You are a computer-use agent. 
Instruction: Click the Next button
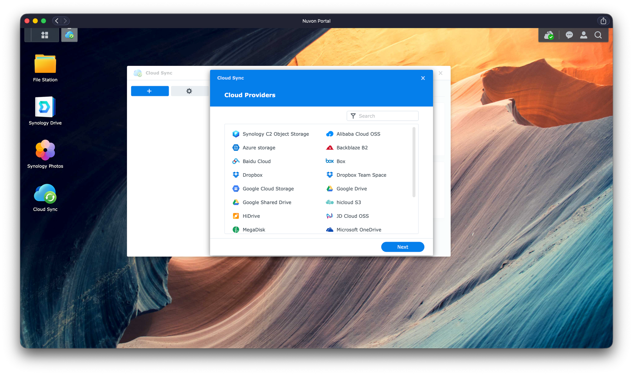402,247
